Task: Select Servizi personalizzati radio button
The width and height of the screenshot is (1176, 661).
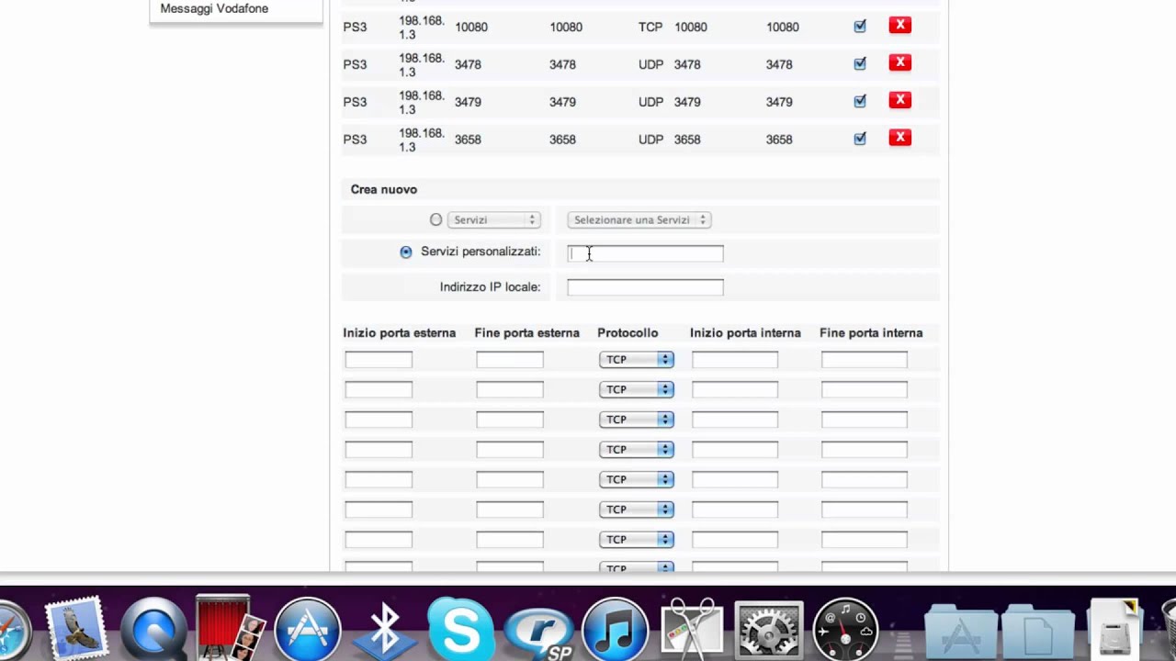Action: 406,252
